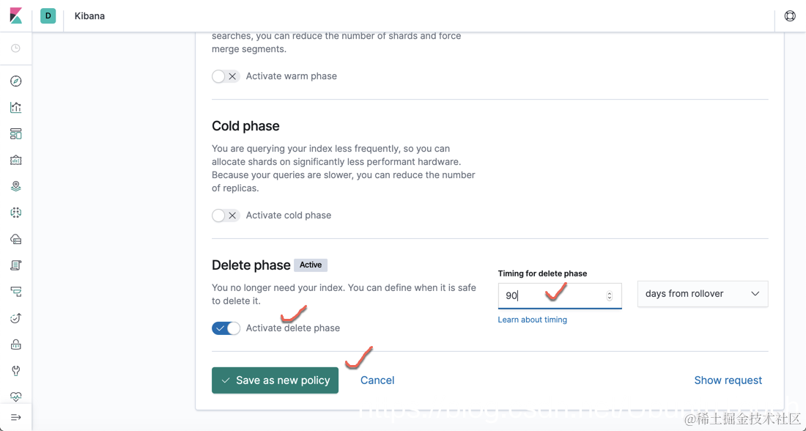Open the Machine Learning sidebar icon
806x431 pixels.
pos(16,213)
